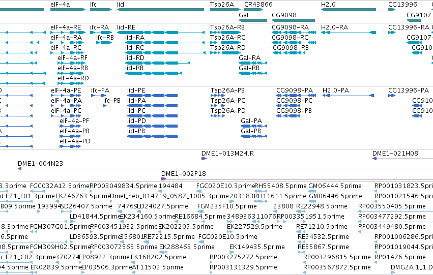Viewport: 433px width, 275px height.
Task: Open the lid-RD transcript
Action: 134,58
